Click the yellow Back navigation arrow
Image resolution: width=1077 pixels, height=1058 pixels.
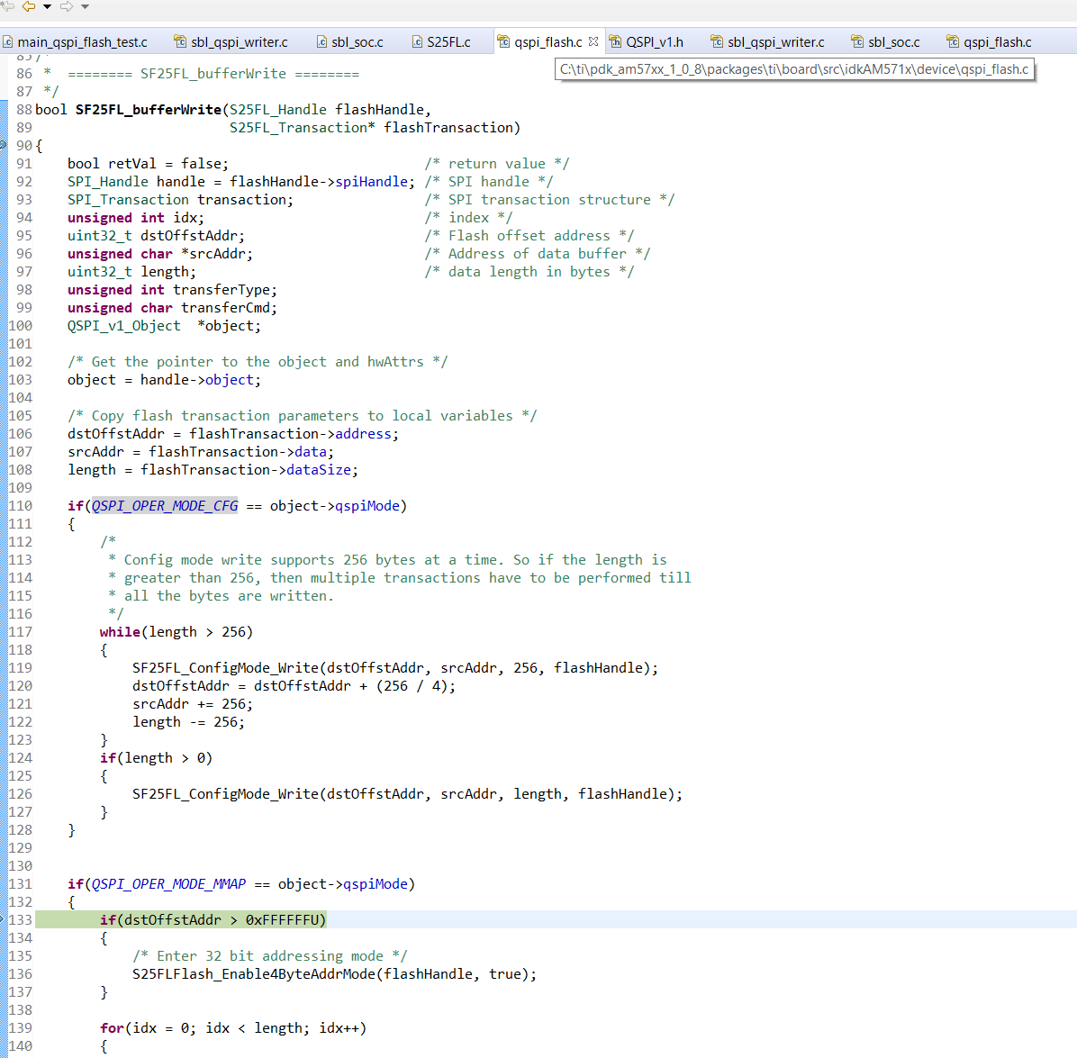point(28,6)
